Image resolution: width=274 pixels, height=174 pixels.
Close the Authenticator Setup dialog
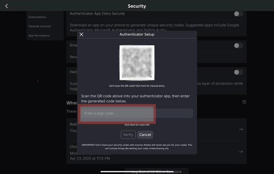coord(81,35)
